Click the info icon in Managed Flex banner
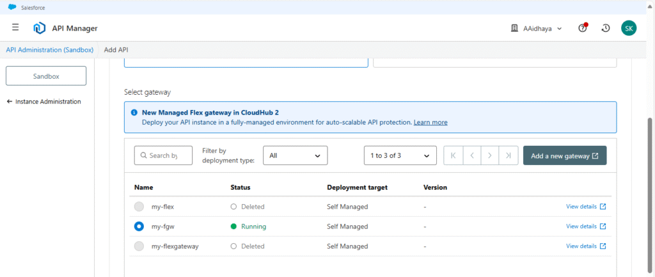 (134, 113)
